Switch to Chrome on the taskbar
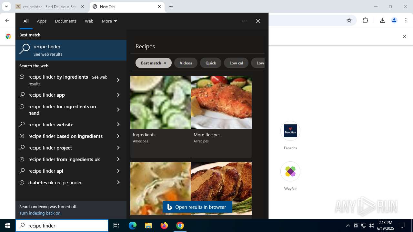 click(180, 226)
